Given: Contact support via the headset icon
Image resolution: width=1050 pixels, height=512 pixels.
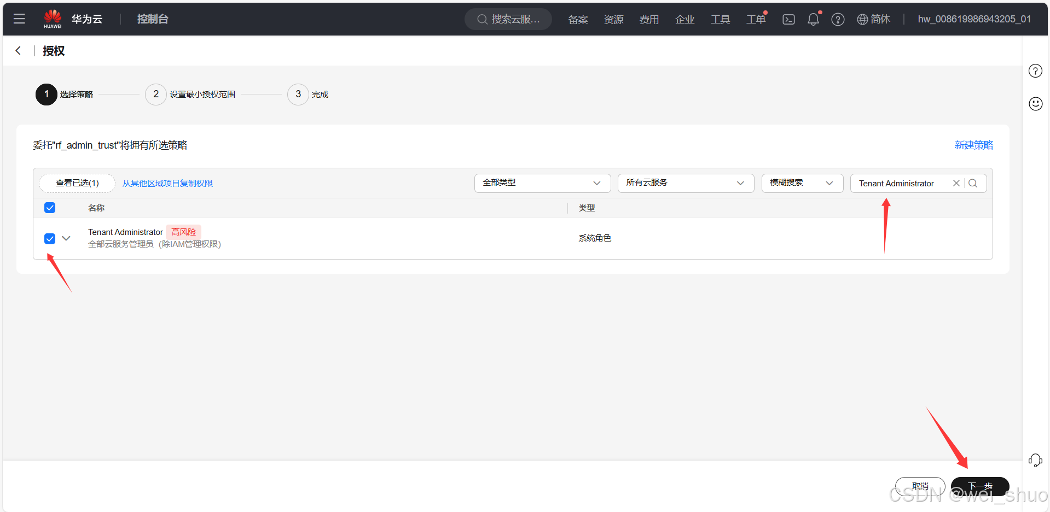Looking at the screenshot, I should click(x=1035, y=461).
